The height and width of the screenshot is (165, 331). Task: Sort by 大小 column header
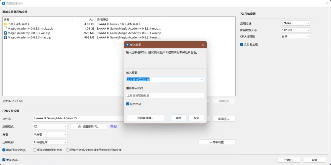[x=84, y=19]
